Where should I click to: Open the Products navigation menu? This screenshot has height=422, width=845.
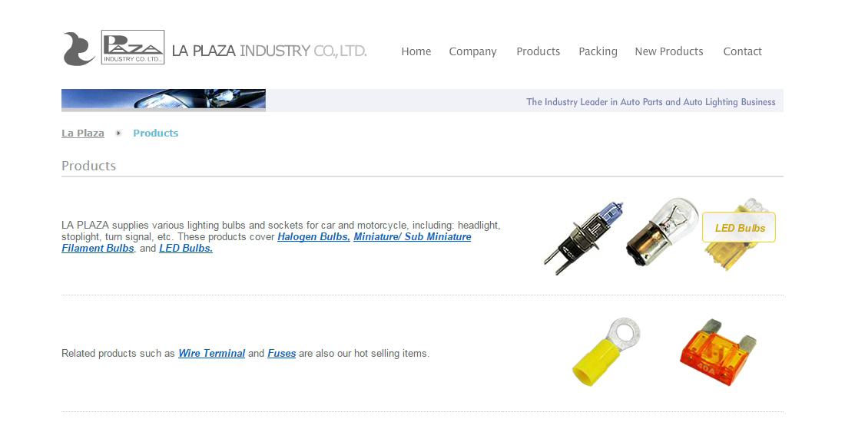coord(538,51)
